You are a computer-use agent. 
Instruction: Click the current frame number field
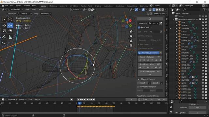pos(131,99)
